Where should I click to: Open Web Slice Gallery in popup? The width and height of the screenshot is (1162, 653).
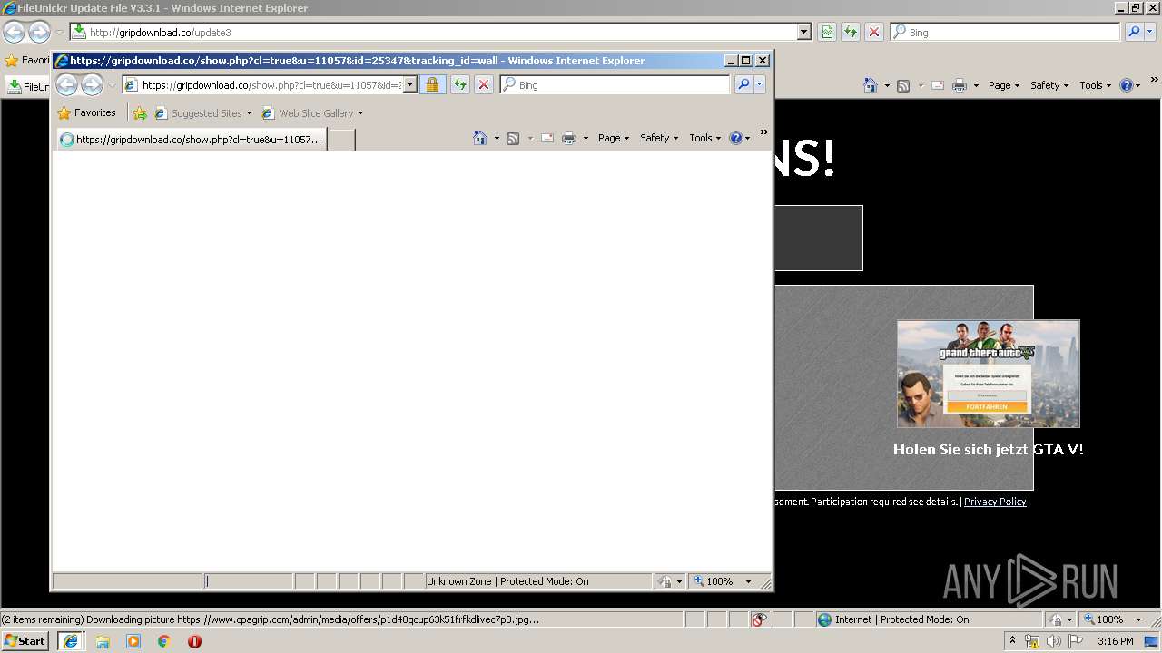pos(312,113)
